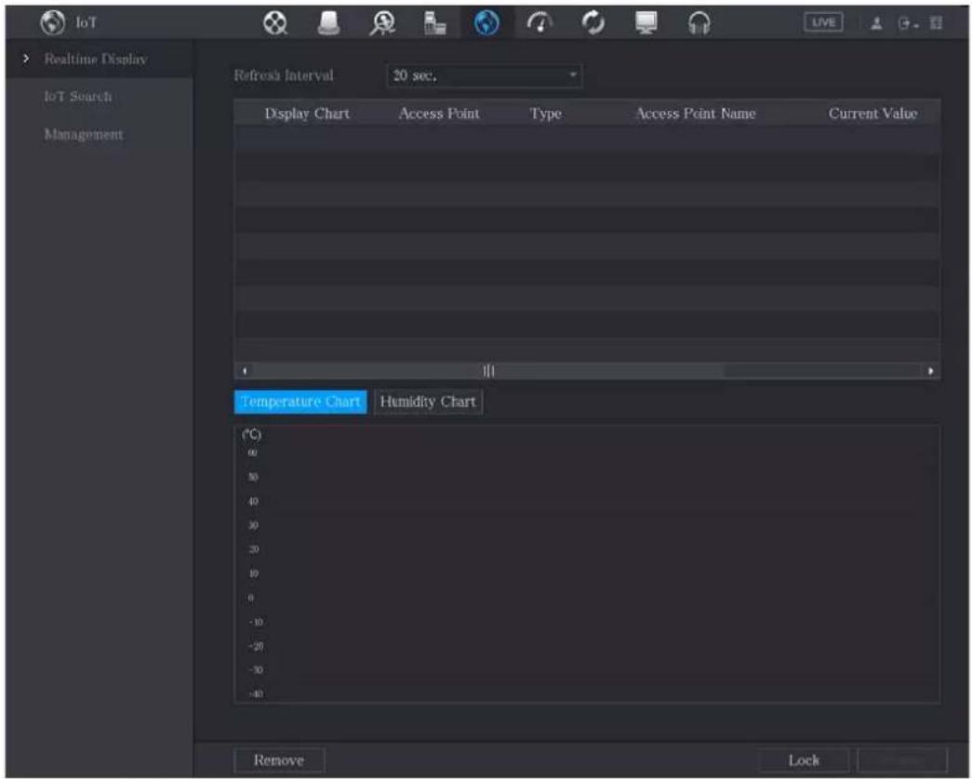Click the first empty table row

[x=586, y=140]
